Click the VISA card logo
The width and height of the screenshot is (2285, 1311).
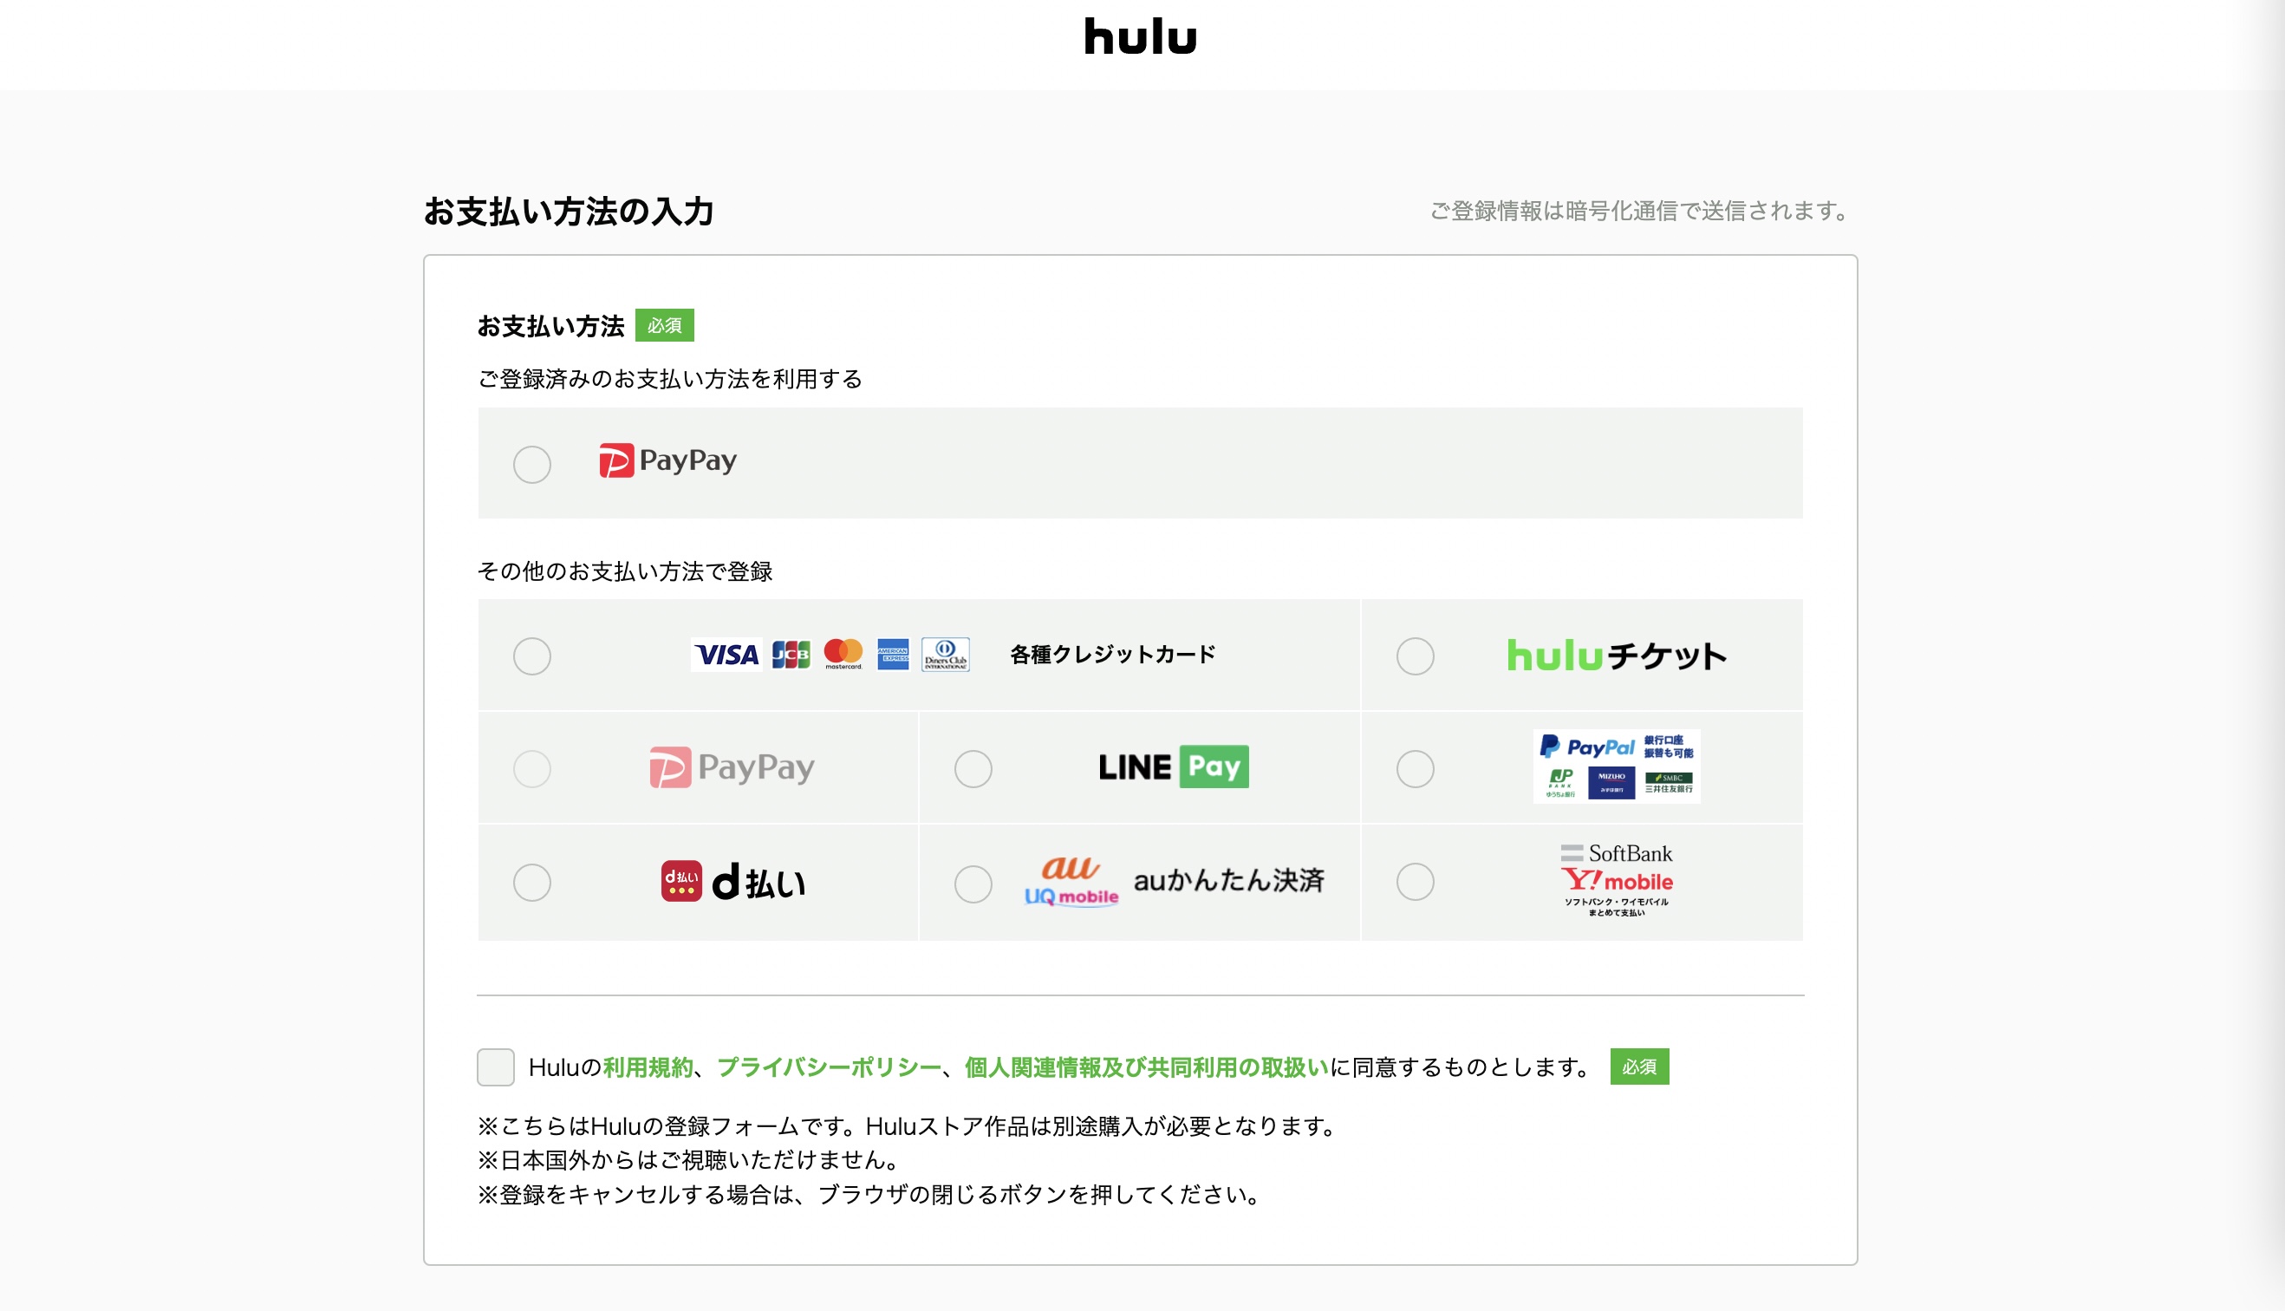[x=726, y=655]
